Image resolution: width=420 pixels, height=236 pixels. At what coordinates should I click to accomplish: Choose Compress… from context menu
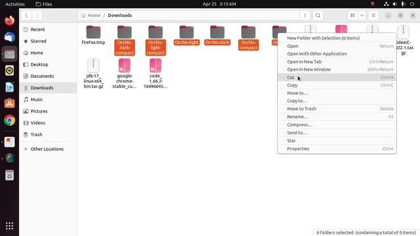pyautogui.click(x=337, y=125)
